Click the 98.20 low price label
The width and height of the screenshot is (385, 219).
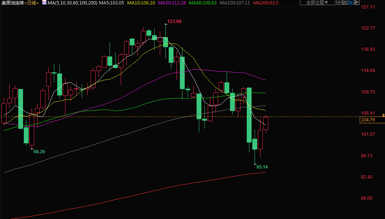[x=39, y=152]
